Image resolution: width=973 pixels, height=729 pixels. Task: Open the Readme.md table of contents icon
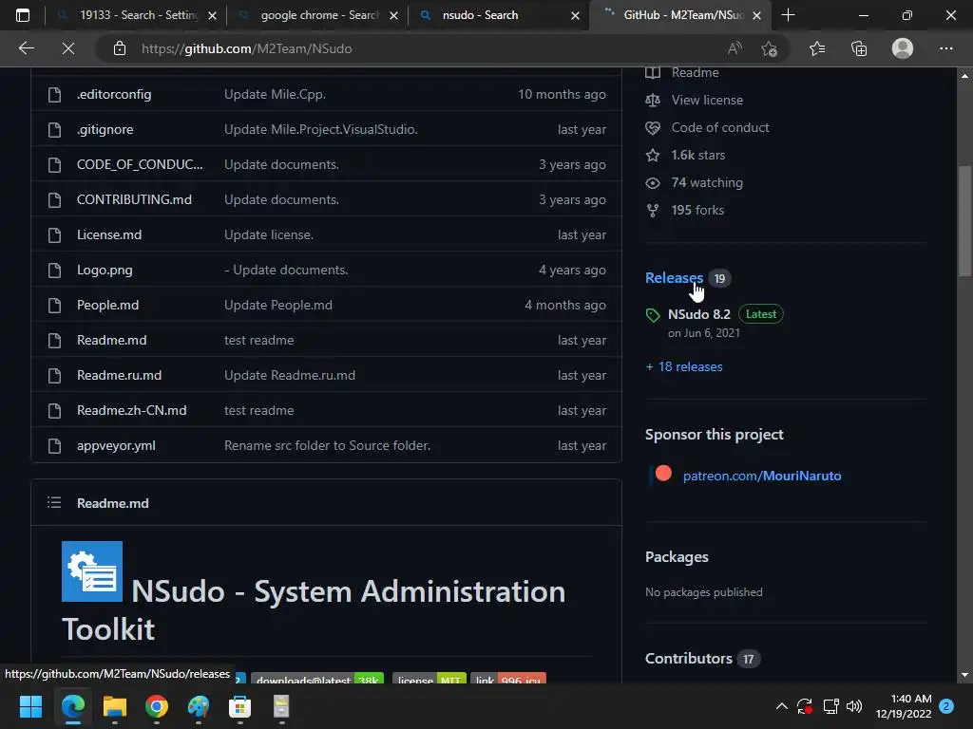click(54, 503)
